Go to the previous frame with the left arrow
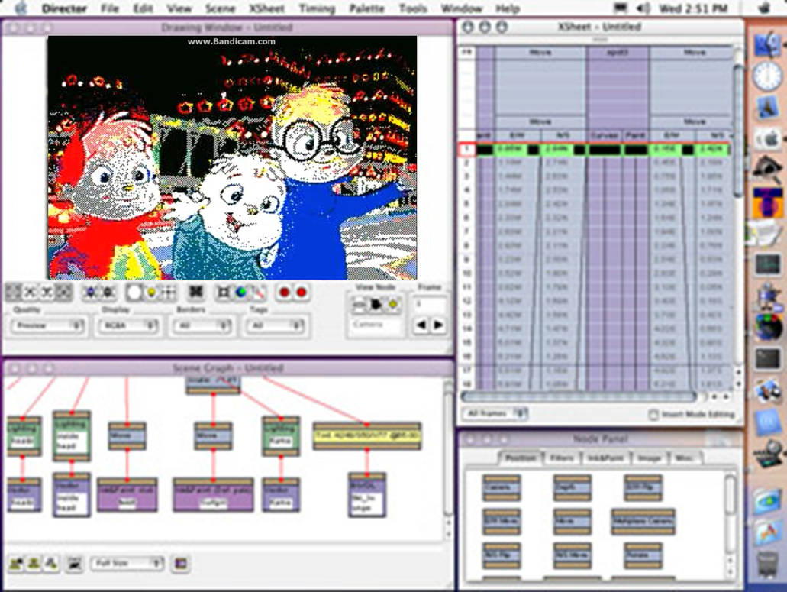 click(421, 325)
